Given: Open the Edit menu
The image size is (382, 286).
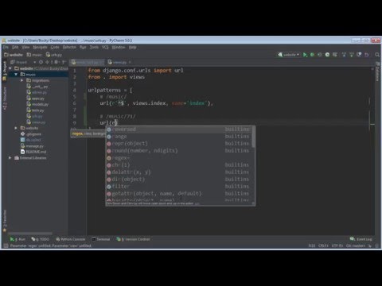Looking at the screenshot, I should [x=15, y=47].
